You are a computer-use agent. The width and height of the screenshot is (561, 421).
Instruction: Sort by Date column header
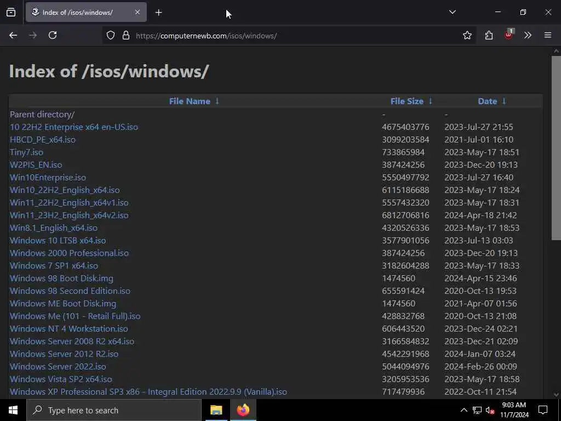tap(487, 101)
